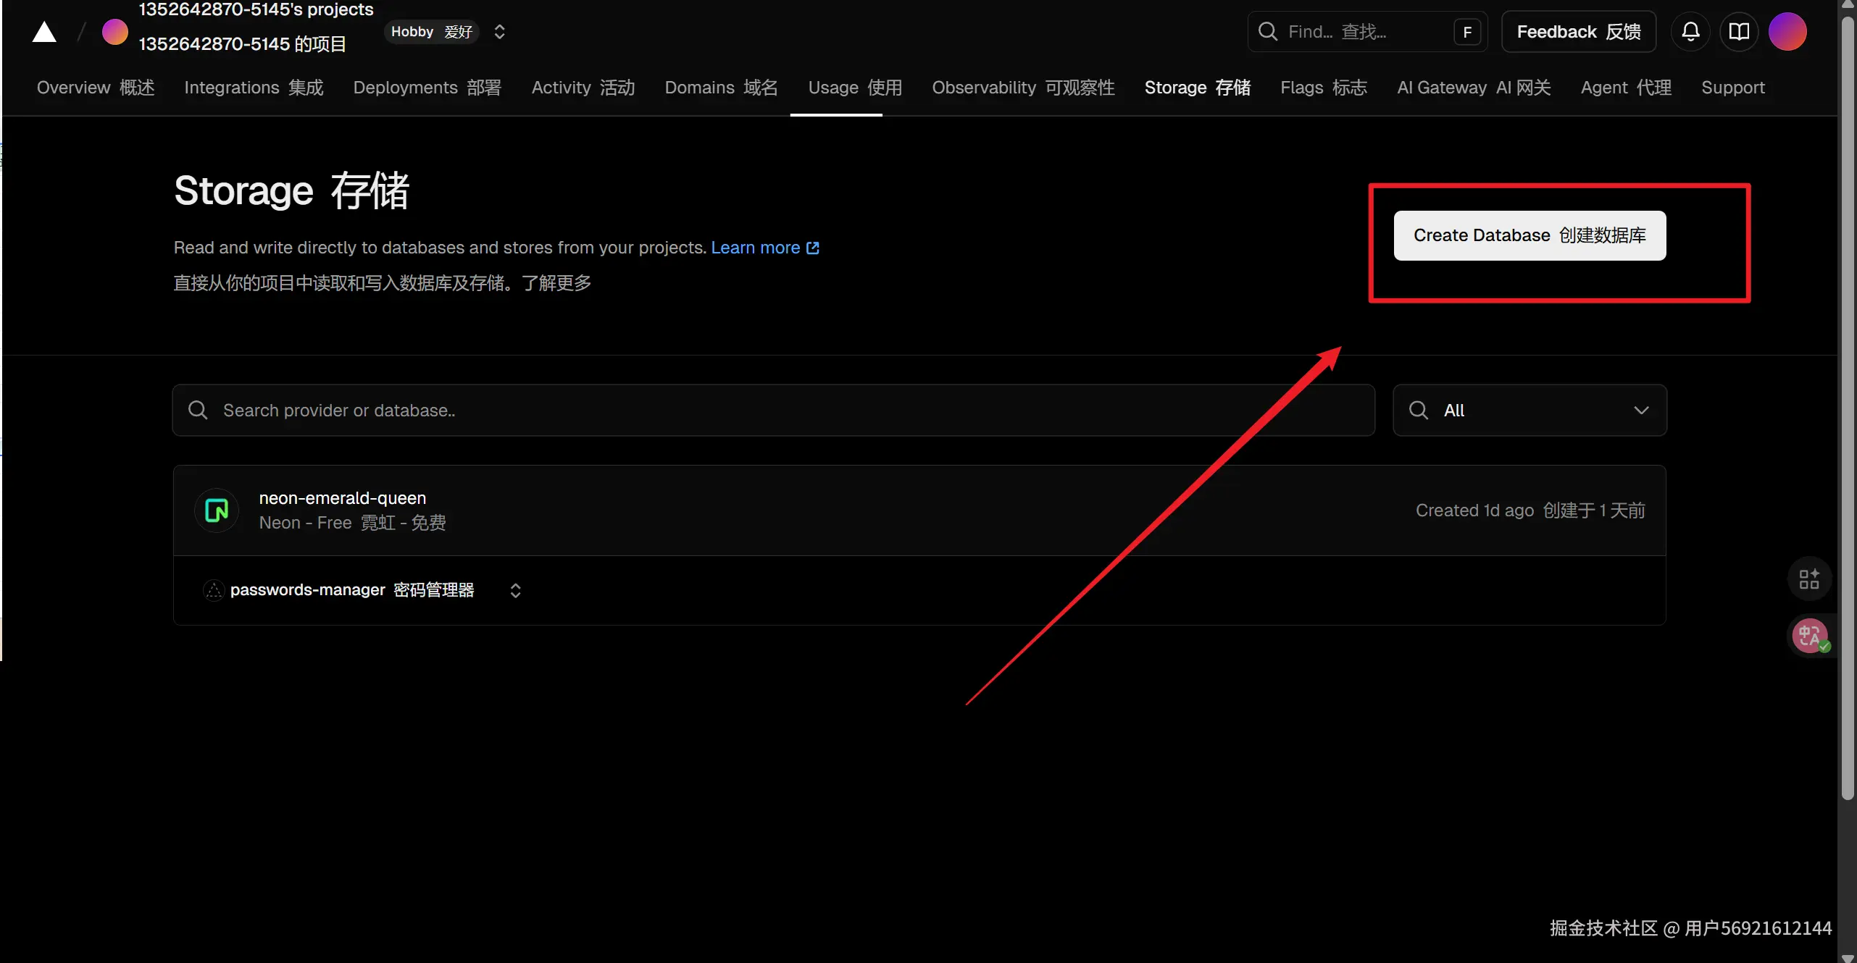Open the Observability tab
1857x963 pixels.
[1022, 88]
